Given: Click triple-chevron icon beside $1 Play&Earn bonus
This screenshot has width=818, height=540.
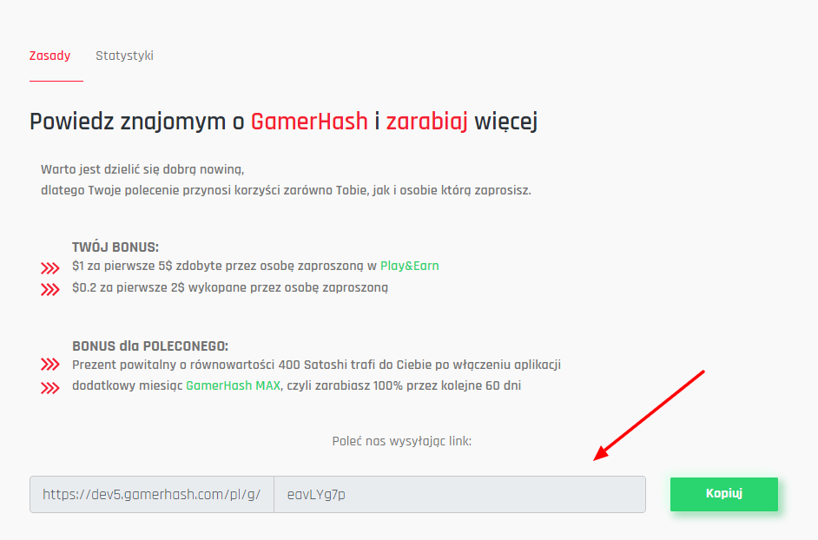Looking at the screenshot, I should click(x=50, y=268).
